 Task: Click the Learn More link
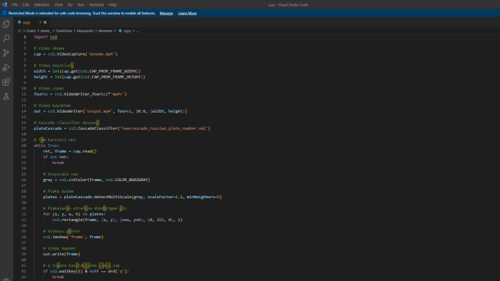pos(187,13)
